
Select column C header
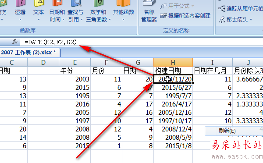tap(14, 63)
